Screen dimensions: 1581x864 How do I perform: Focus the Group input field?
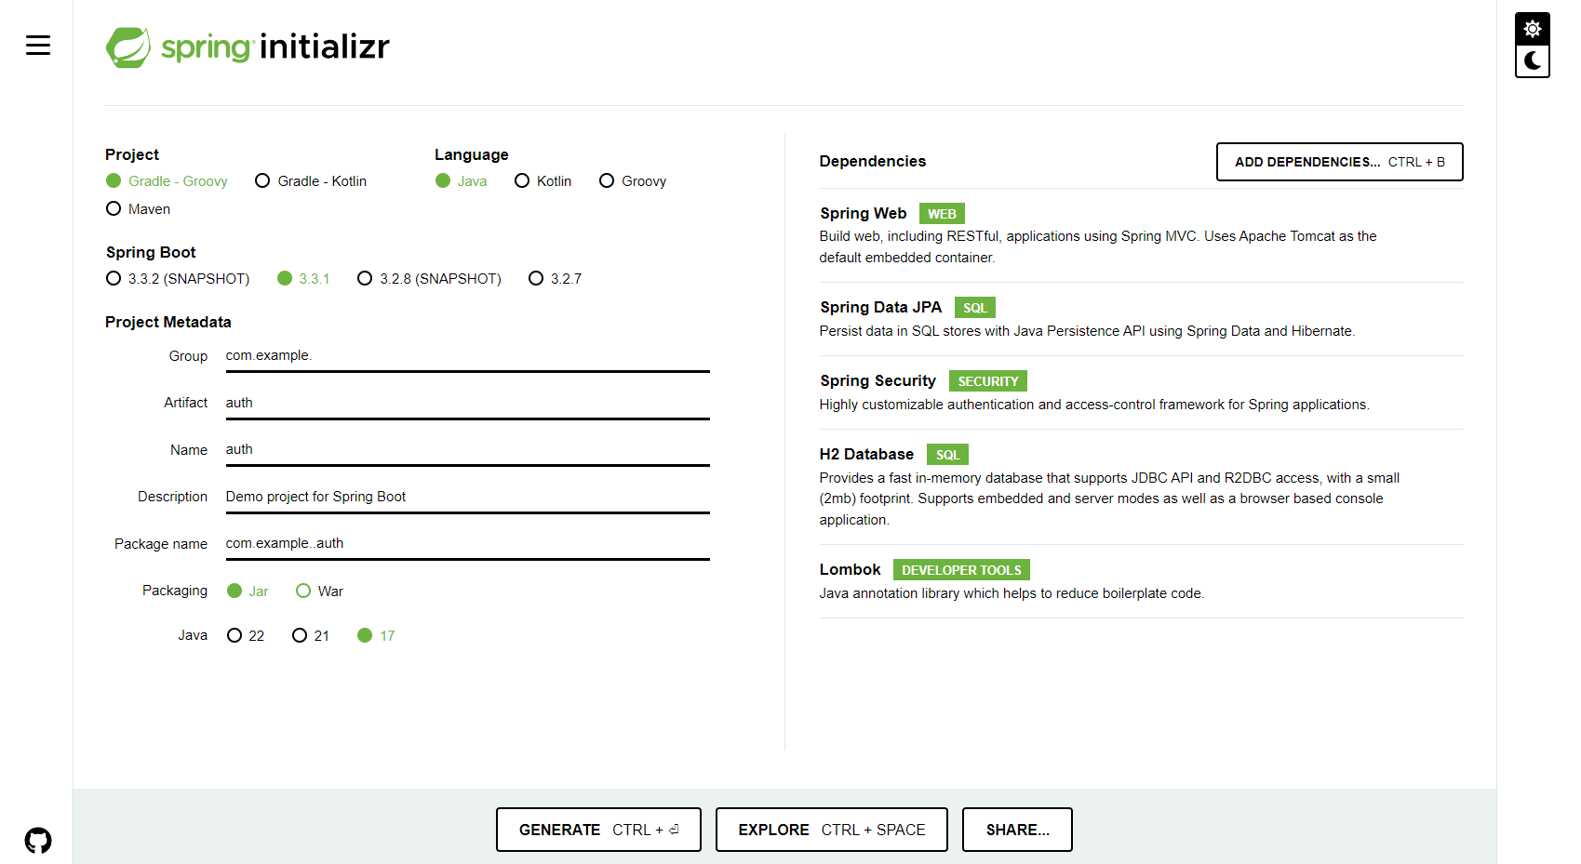(x=467, y=356)
